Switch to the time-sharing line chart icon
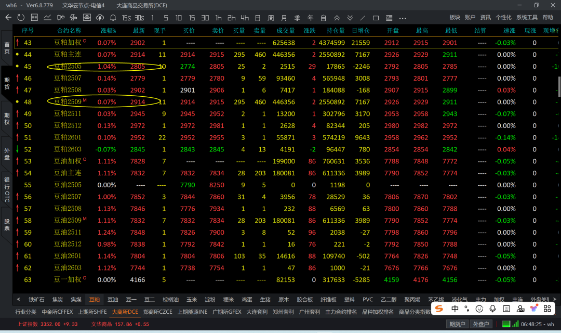The image size is (561, 333). coord(47,17)
